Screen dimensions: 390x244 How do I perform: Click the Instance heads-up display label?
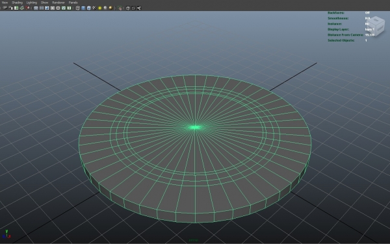click(335, 24)
